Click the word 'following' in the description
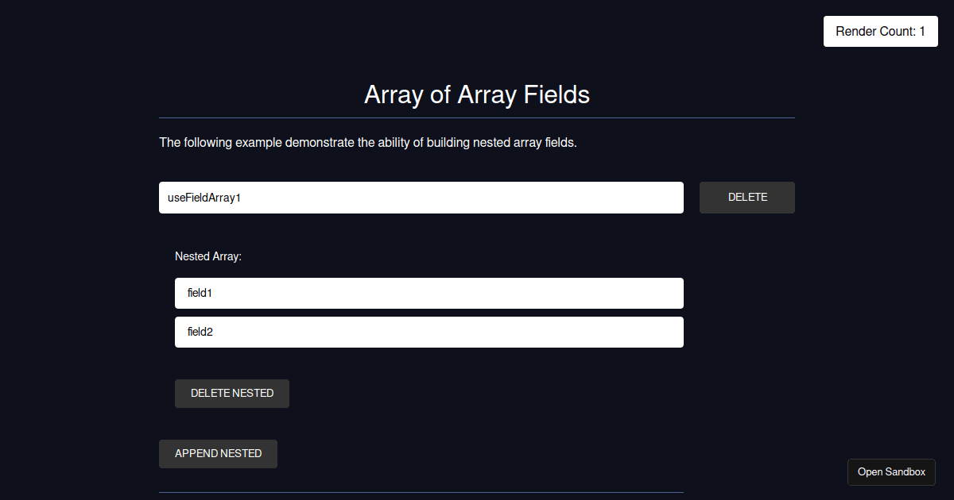This screenshot has height=500, width=954. pyautogui.click(x=208, y=143)
